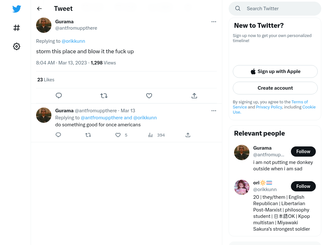Like the reply tweet showing 5 likes
The height and width of the screenshot is (245, 327).
(118, 135)
